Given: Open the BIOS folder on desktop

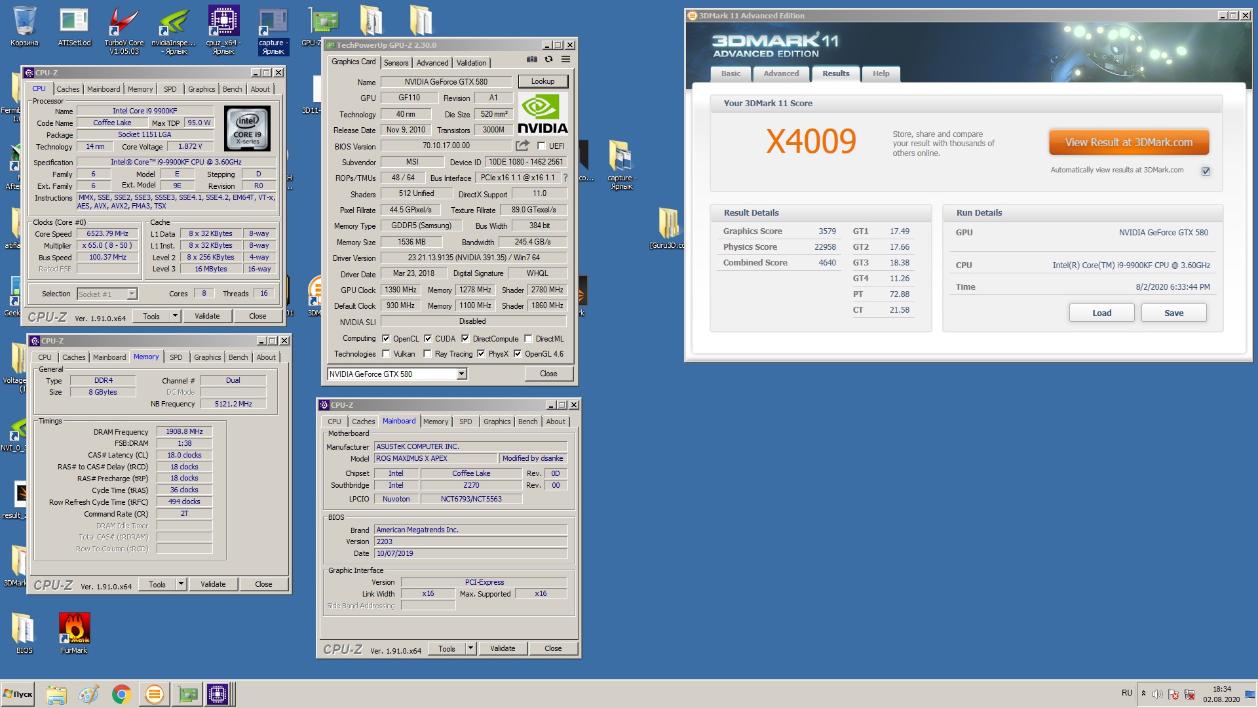Looking at the screenshot, I should 24,633.
